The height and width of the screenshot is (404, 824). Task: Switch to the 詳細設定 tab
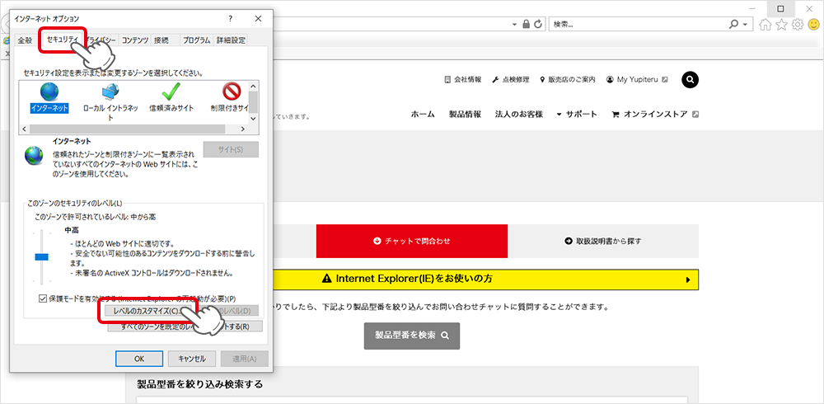(x=231, y=40)
